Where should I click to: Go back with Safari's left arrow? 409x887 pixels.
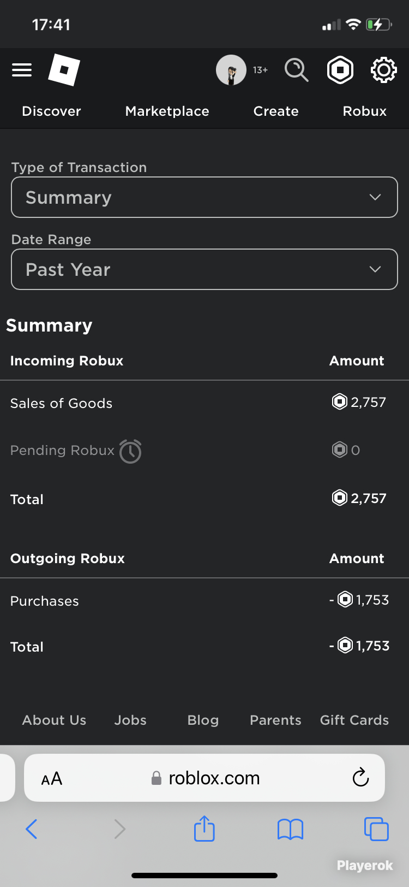[x=32, y=829]
